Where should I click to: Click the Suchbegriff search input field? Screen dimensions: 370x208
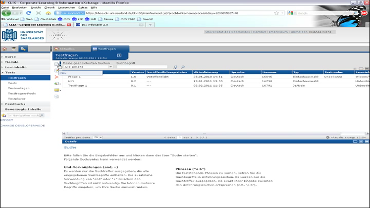pyautogui.click(x=143, y=67)
